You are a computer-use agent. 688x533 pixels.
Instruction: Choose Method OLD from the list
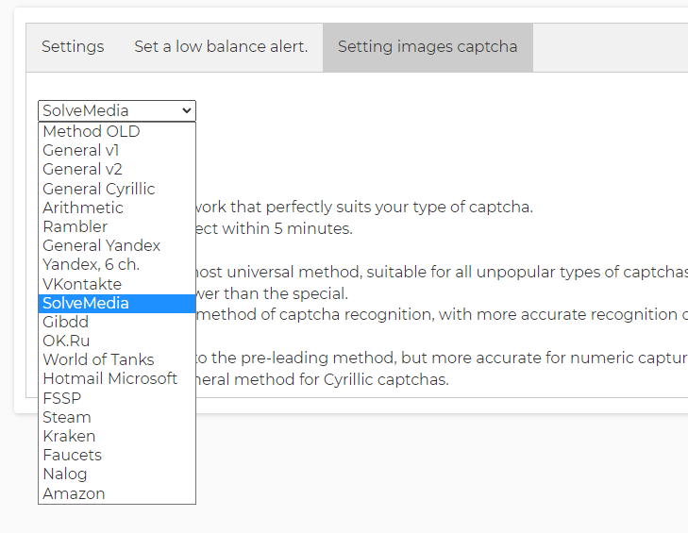click(92, 131)
